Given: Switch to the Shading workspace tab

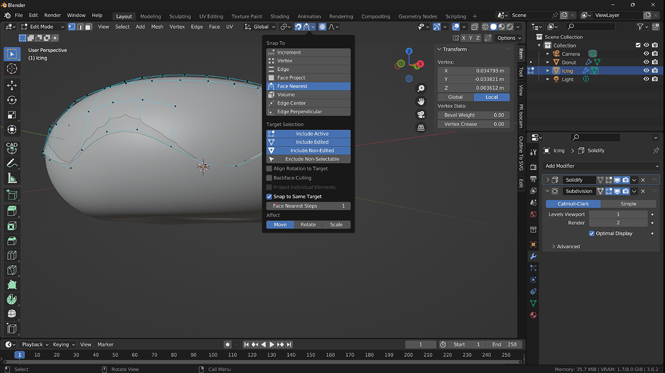Looking at the screenshot, I should 279,16.
